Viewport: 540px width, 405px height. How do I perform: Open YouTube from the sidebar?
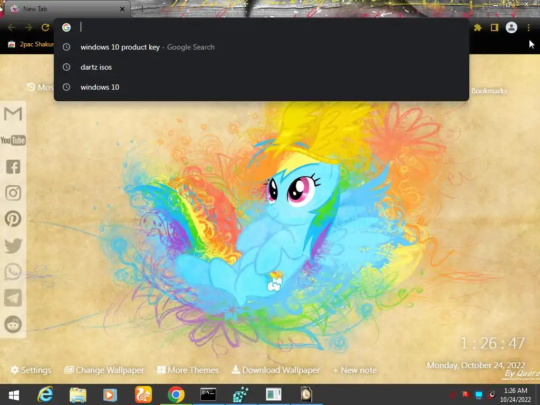pyautogui.click(x=13, y=140)
